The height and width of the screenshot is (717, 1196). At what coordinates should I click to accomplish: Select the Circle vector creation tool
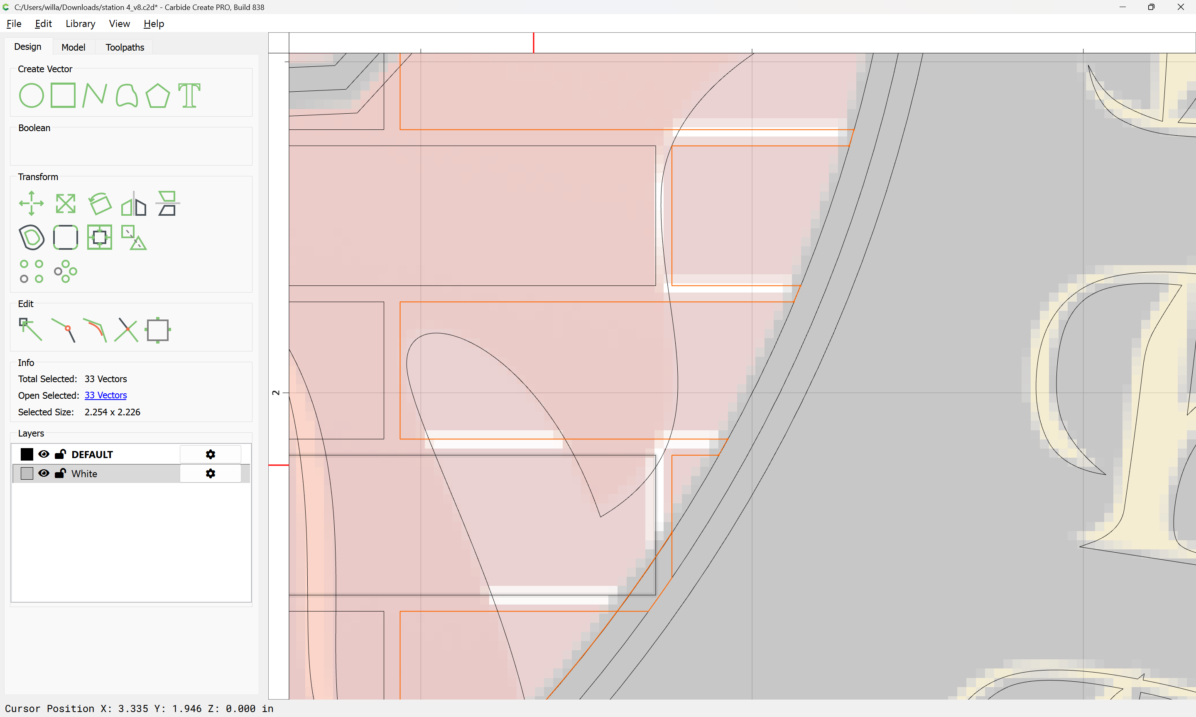point(32,95)
